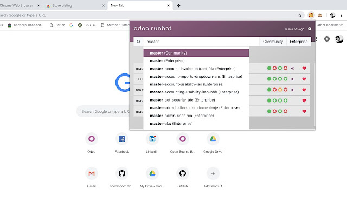Filter by Community in runbot popup
Viewport: 347px width, 216px height.
[x=273, y=42]
